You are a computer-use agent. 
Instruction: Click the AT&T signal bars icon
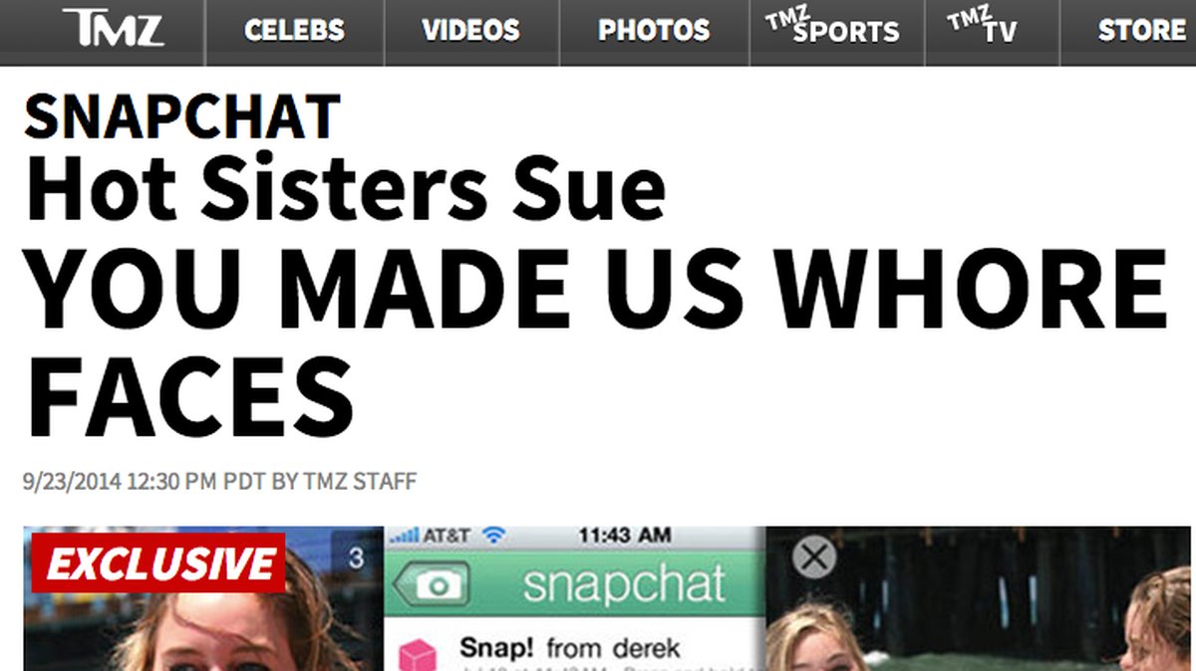click(x=404, y=536)
